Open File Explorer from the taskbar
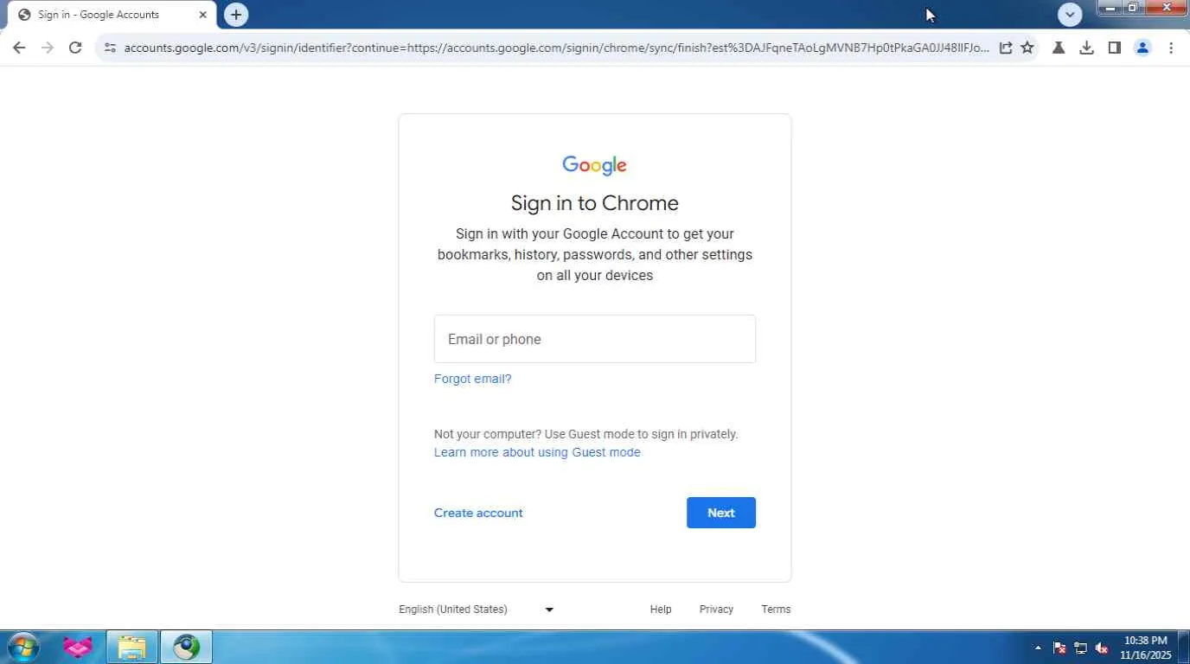 [x=131, y=648]
